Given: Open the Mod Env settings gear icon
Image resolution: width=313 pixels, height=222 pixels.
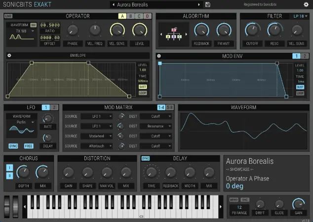Looking at the screenshot, I should [159, 56].
